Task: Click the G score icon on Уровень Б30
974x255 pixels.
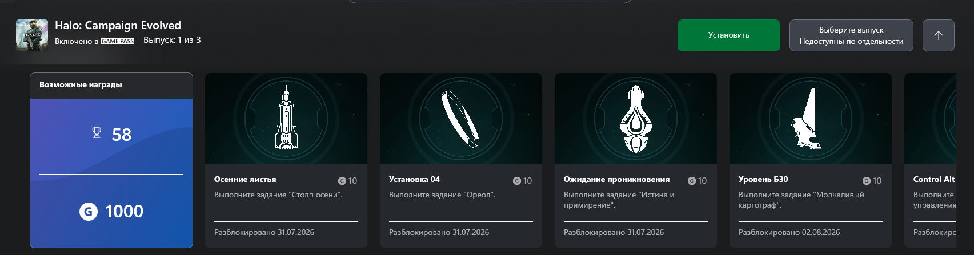Action: (x=867, y=181)
